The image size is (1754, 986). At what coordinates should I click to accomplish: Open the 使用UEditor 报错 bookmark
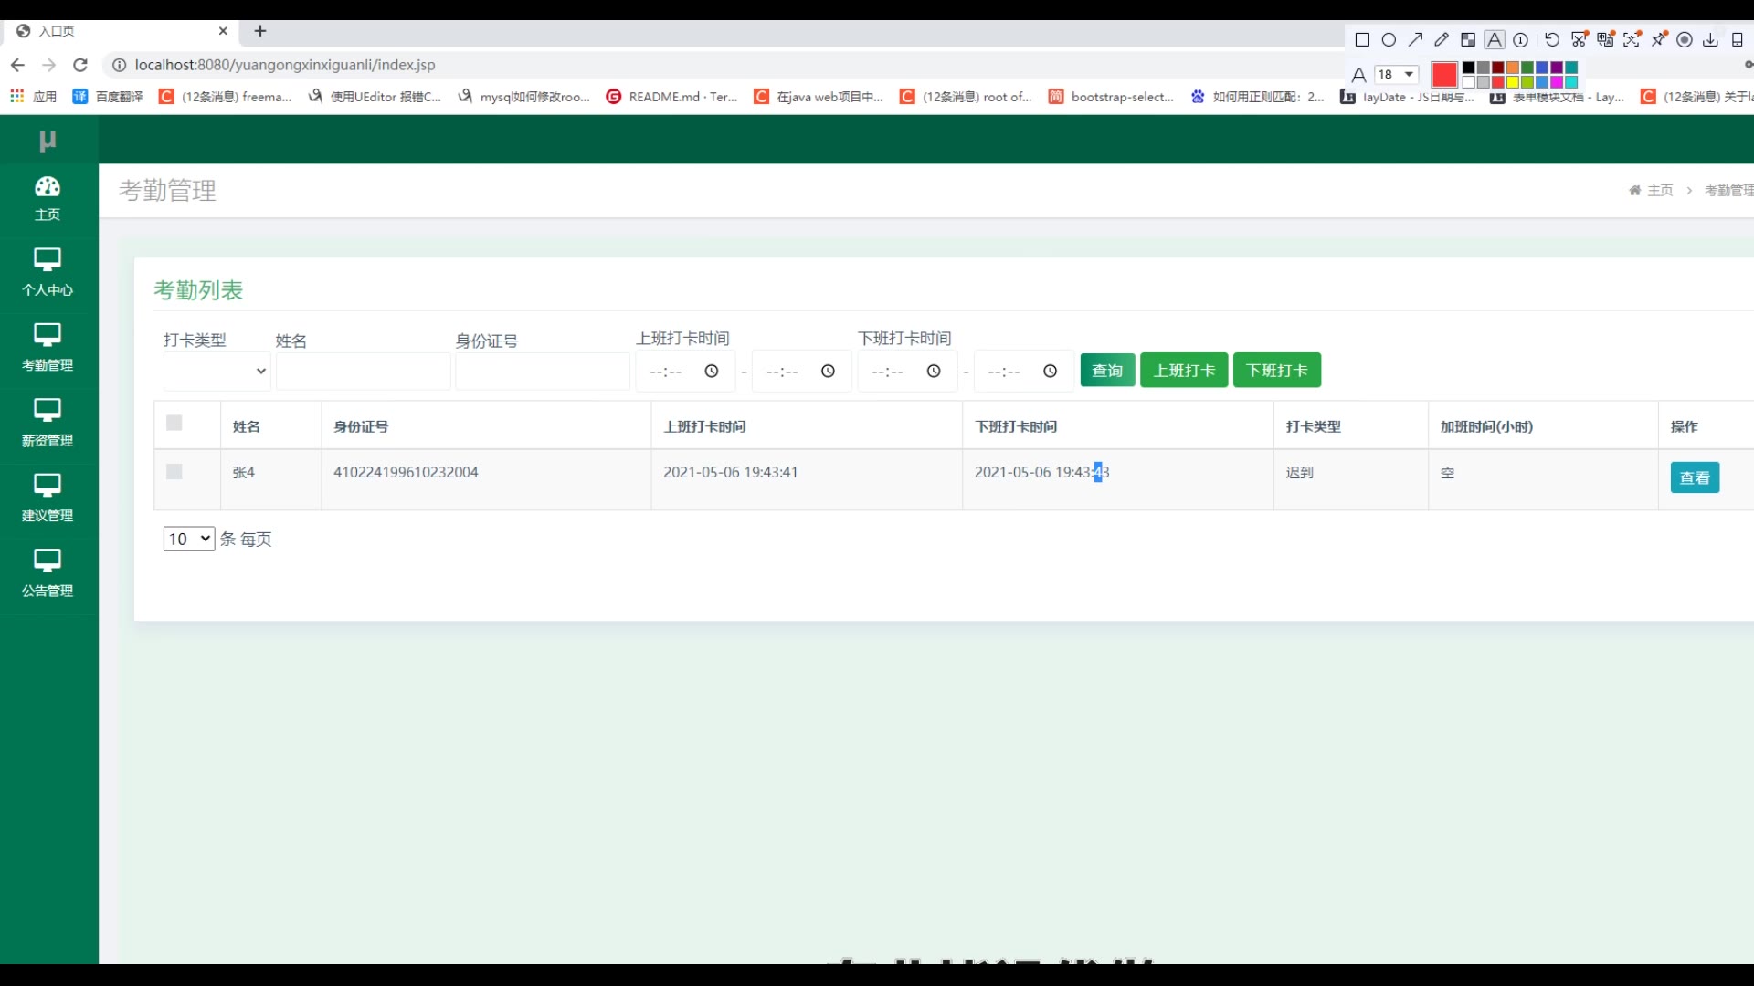(x=375, y=97)
